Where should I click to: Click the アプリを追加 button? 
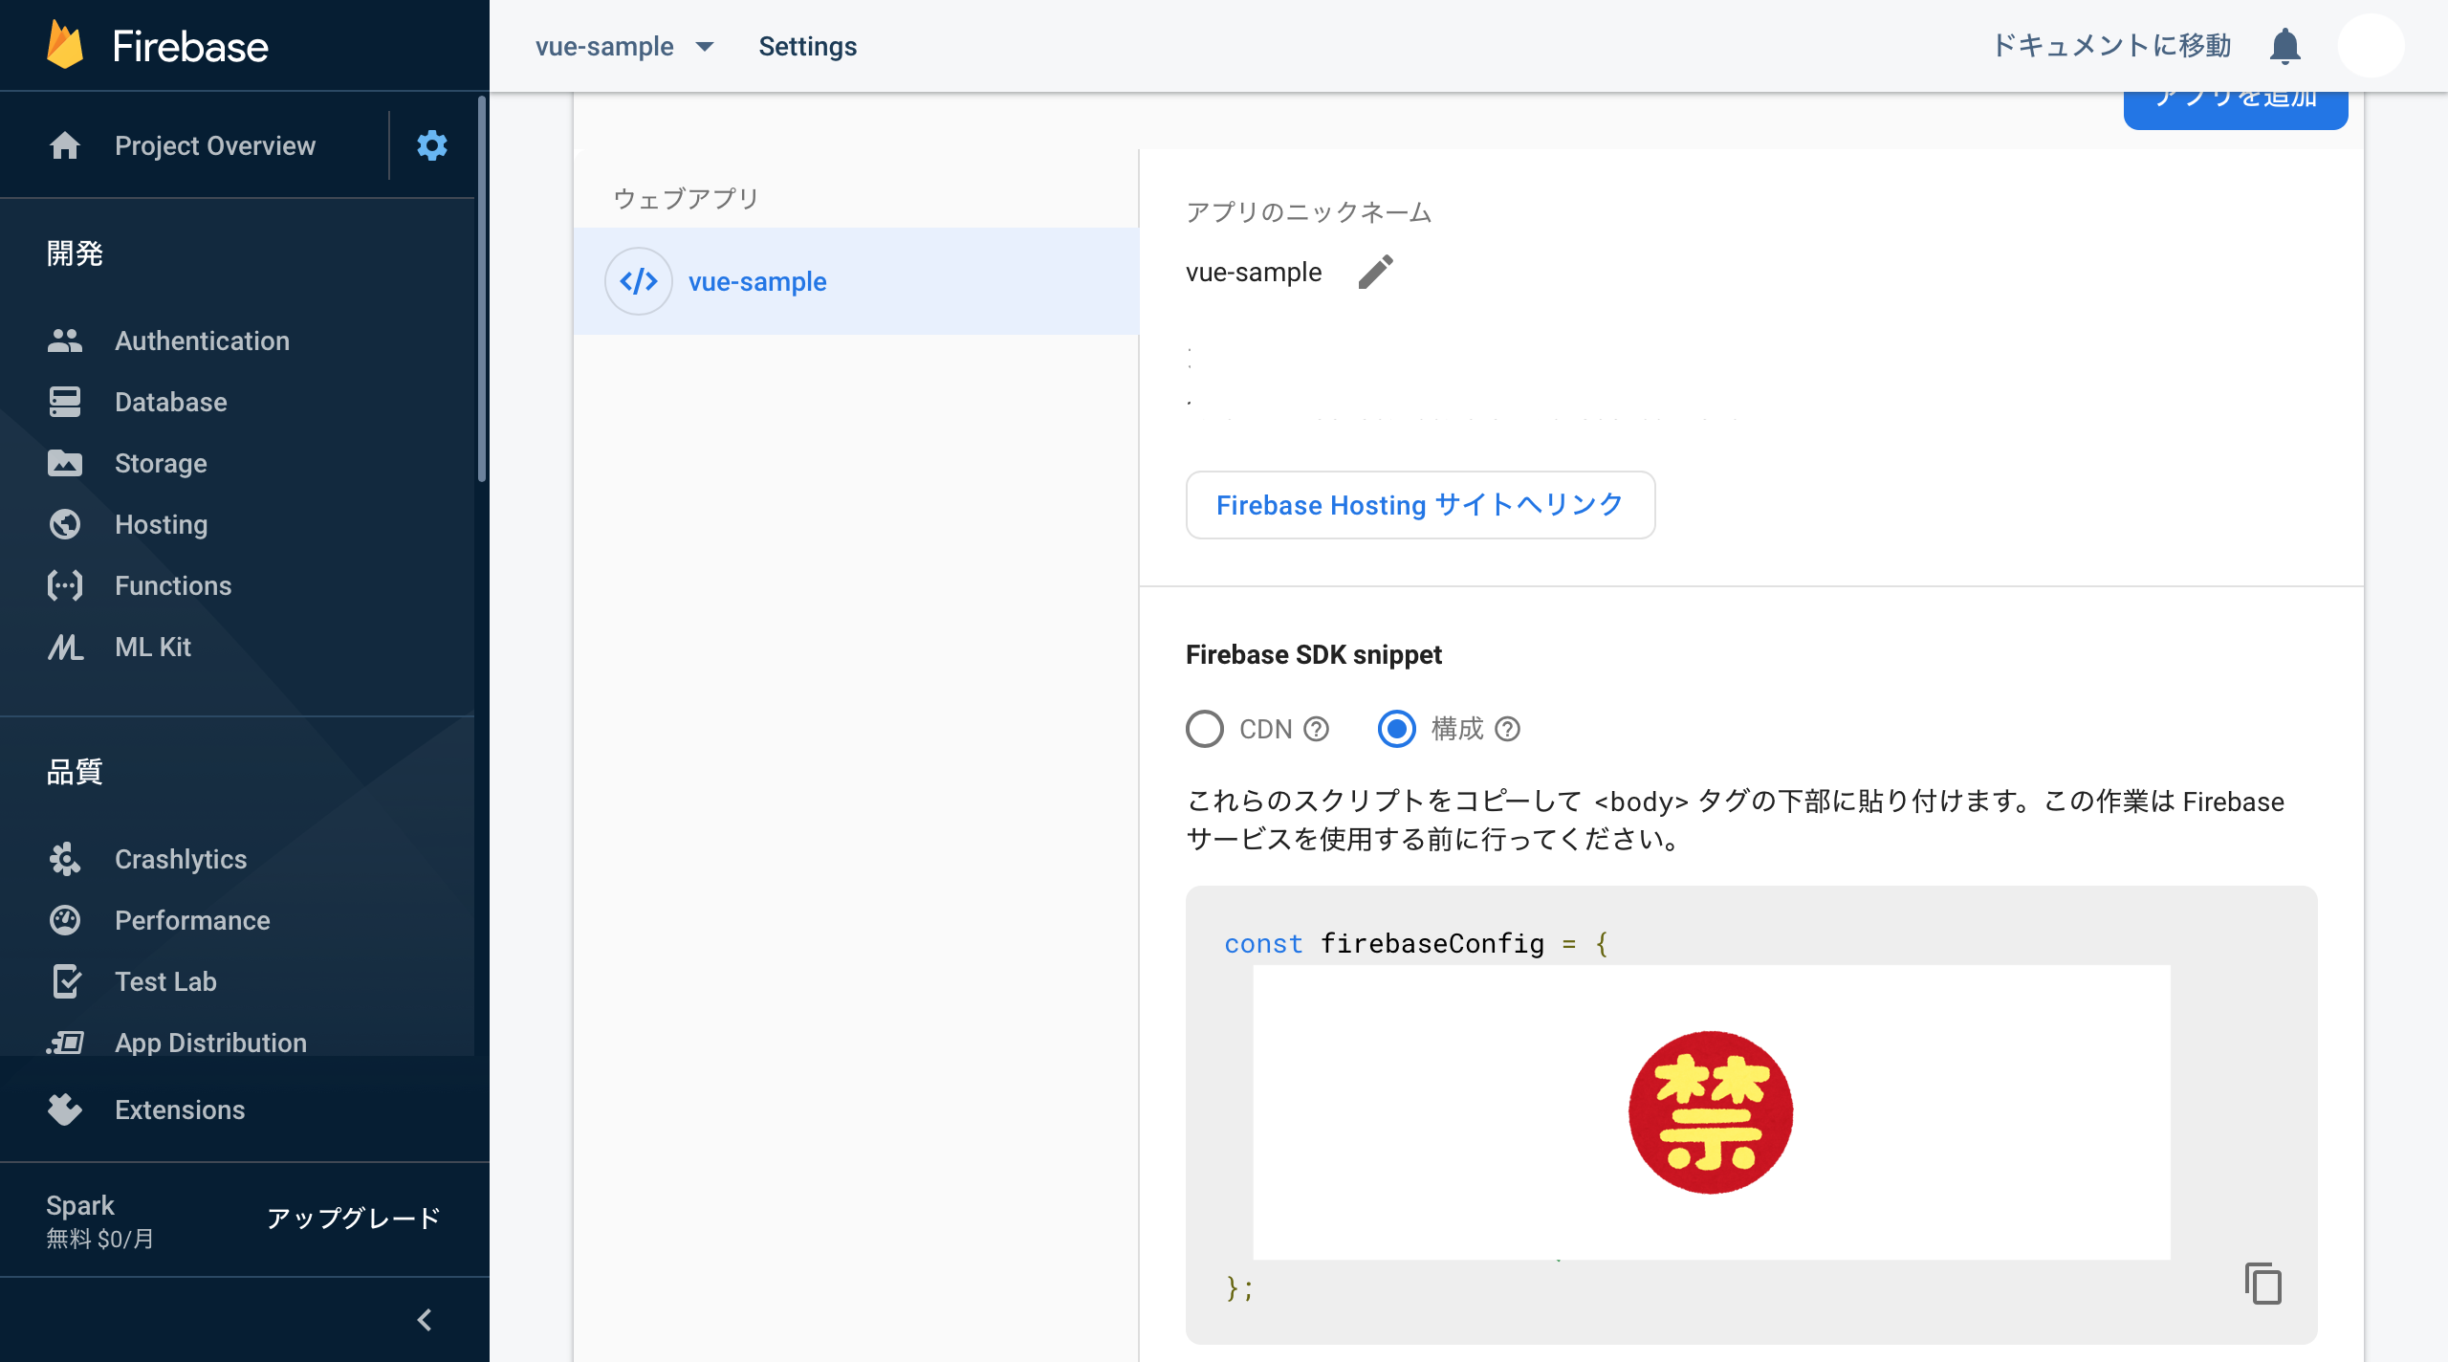pos(2236,109)
